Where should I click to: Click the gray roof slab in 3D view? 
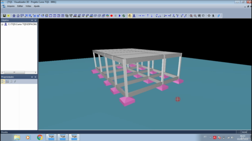point(137,54)
